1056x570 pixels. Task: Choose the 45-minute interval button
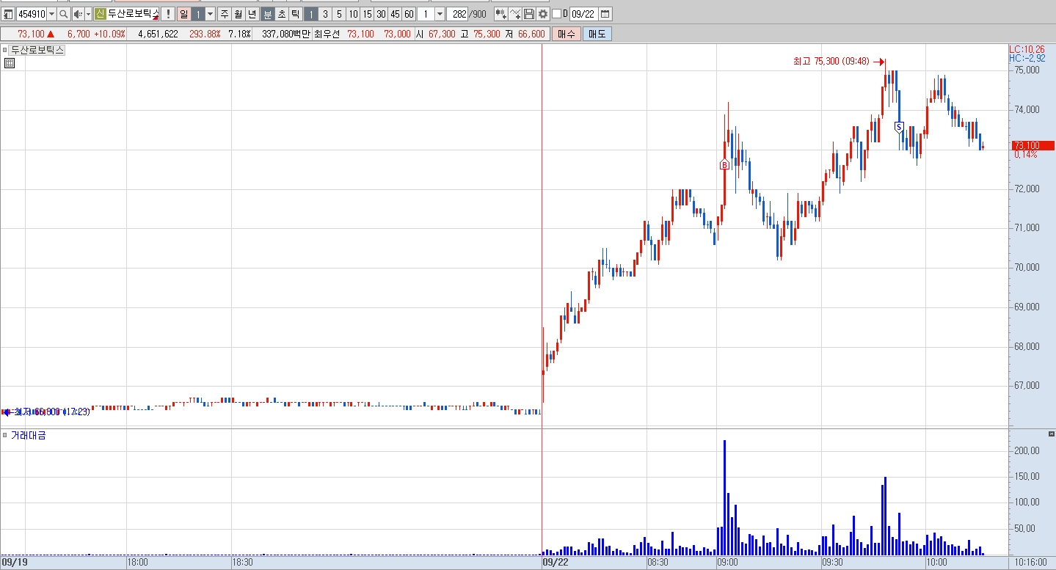click(x=395, y=14)
